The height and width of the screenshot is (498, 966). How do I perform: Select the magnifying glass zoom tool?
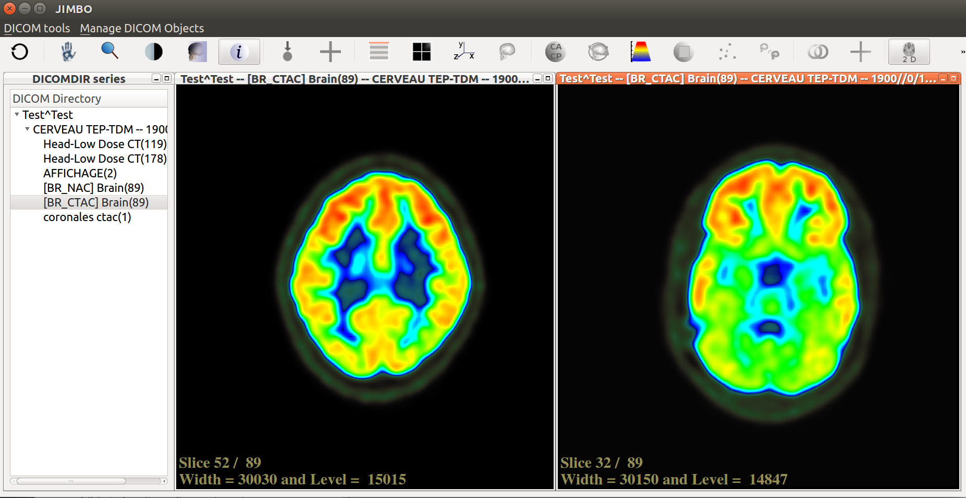(x=109, y=52)
